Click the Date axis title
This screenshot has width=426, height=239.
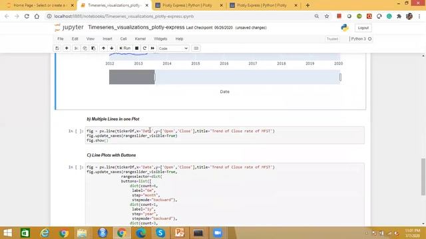pyautogui.click(x=225, y=92)
